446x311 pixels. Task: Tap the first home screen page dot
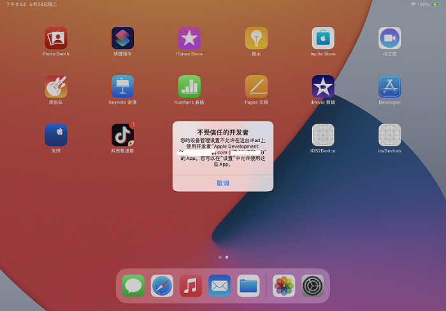click(x=220, y=257)
